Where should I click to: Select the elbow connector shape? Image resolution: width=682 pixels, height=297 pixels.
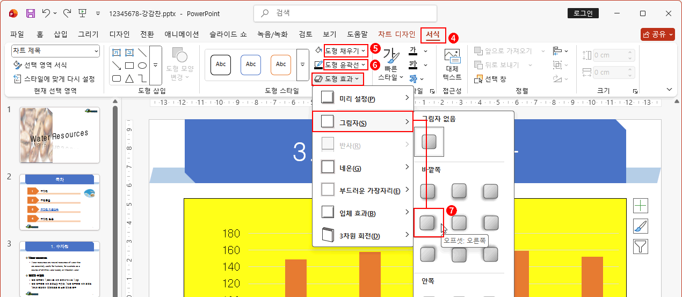[142, 79]
